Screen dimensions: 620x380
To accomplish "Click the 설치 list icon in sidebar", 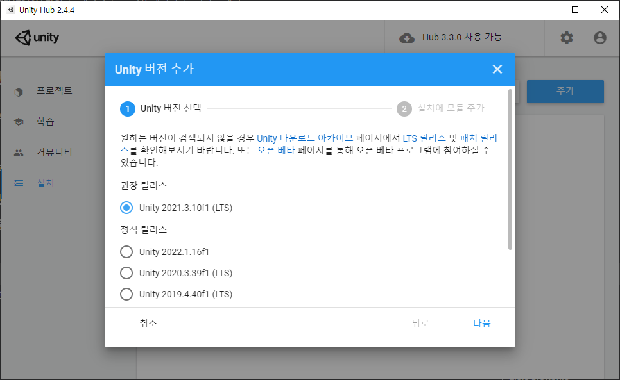I will (x=19, y=183).
